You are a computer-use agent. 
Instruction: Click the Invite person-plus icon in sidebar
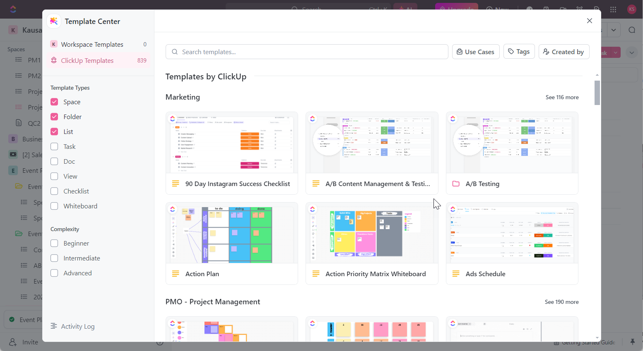[x=13, y=342]
